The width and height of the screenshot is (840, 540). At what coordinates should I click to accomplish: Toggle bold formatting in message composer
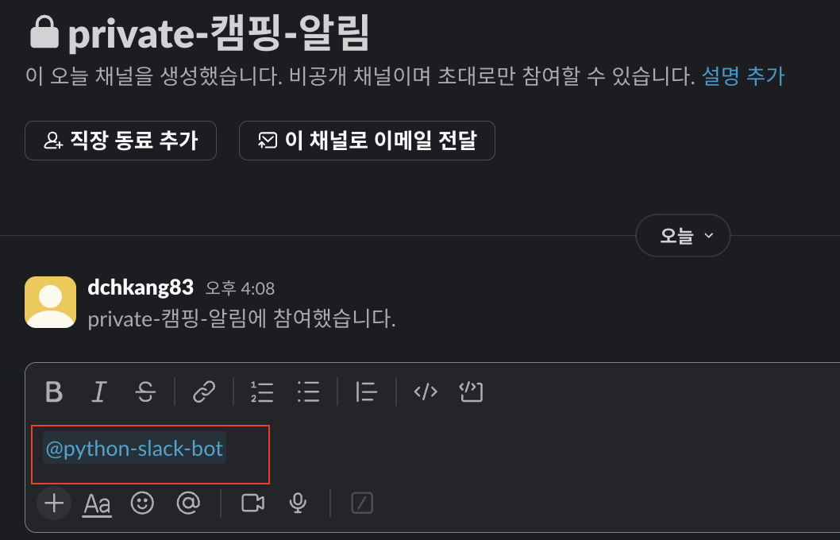coord(53,391)
